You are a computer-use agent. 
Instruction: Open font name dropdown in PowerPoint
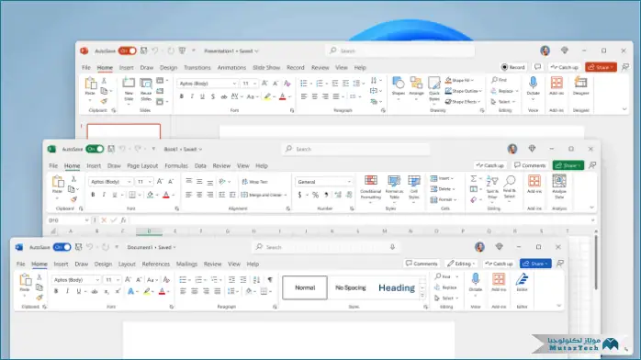[x=235, y=84]
